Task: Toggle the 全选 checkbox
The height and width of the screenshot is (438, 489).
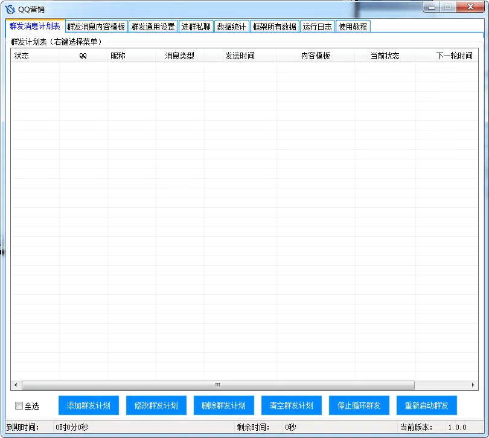Action: click(19, 406)
